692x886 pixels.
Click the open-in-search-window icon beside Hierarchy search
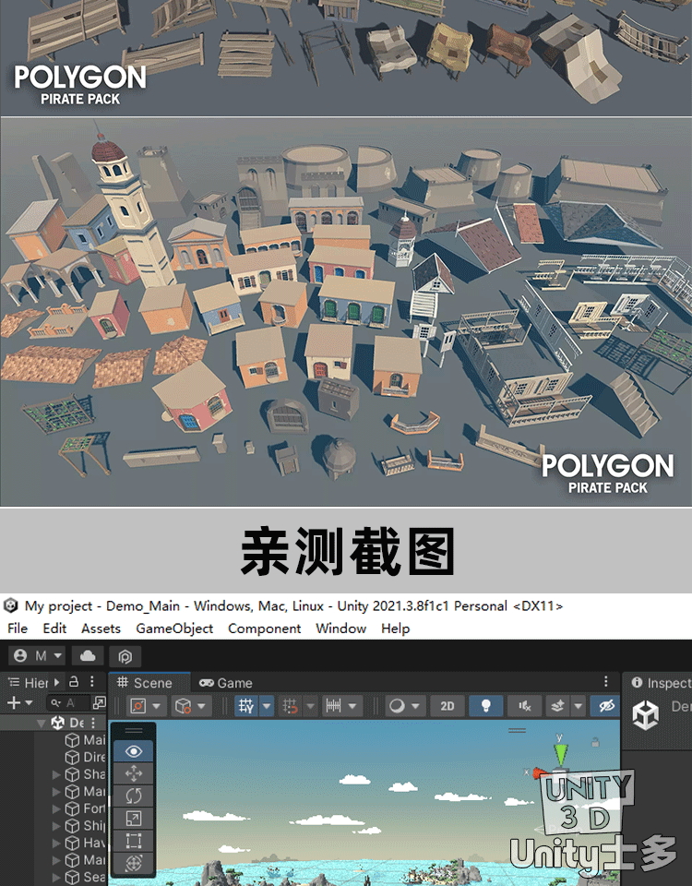pos(99,703)
